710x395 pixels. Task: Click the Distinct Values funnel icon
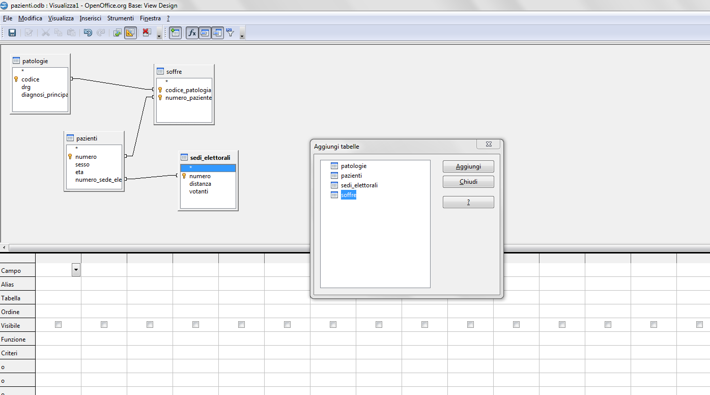point(230,33)
